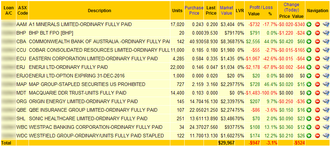
Task: Click the red minus icon for MDT
Action: pos(317,93)
